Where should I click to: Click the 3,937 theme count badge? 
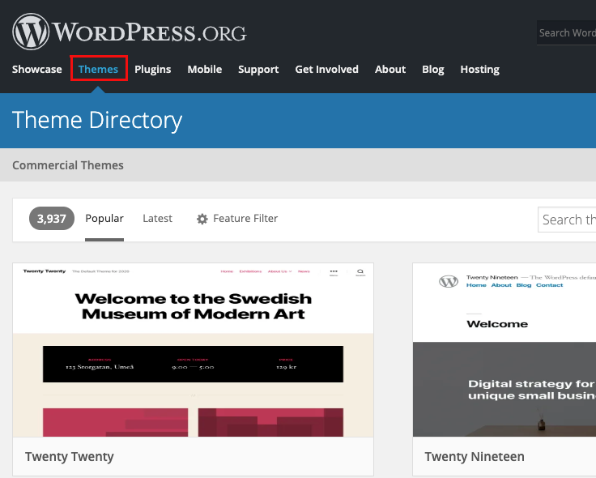pyautogui.click(x=52, y=218)
